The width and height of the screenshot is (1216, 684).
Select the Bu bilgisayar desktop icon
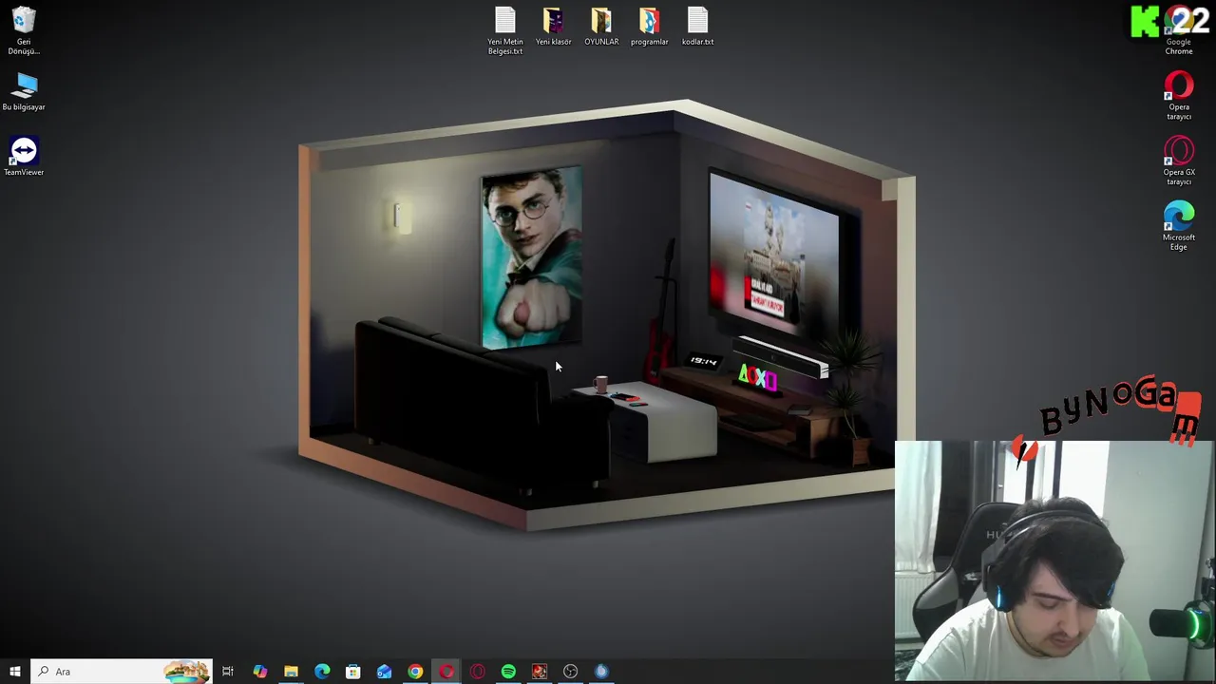pos(24,92)
